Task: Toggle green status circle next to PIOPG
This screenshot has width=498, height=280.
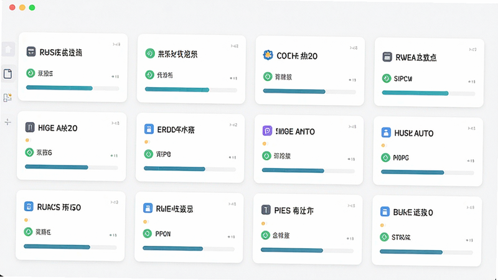Action: [385, 157]
